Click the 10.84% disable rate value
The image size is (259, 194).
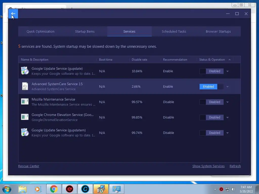pyautogui.click(x=137, y=71)
